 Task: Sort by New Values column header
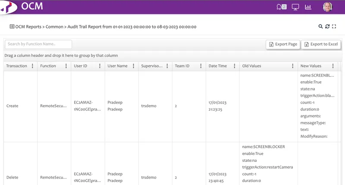311,66
